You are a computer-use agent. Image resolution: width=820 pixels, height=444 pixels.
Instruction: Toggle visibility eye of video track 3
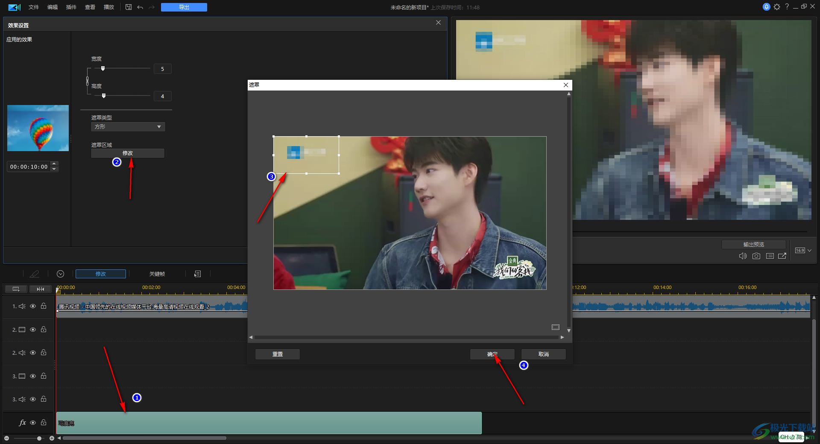[x=33, y=376]
